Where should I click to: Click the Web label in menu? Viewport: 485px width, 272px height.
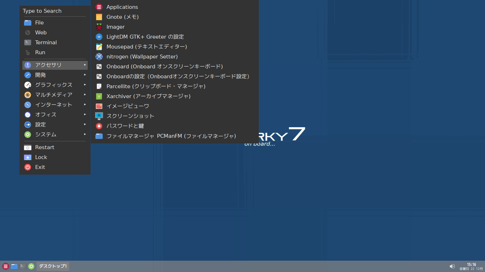[x=41, y=33]
